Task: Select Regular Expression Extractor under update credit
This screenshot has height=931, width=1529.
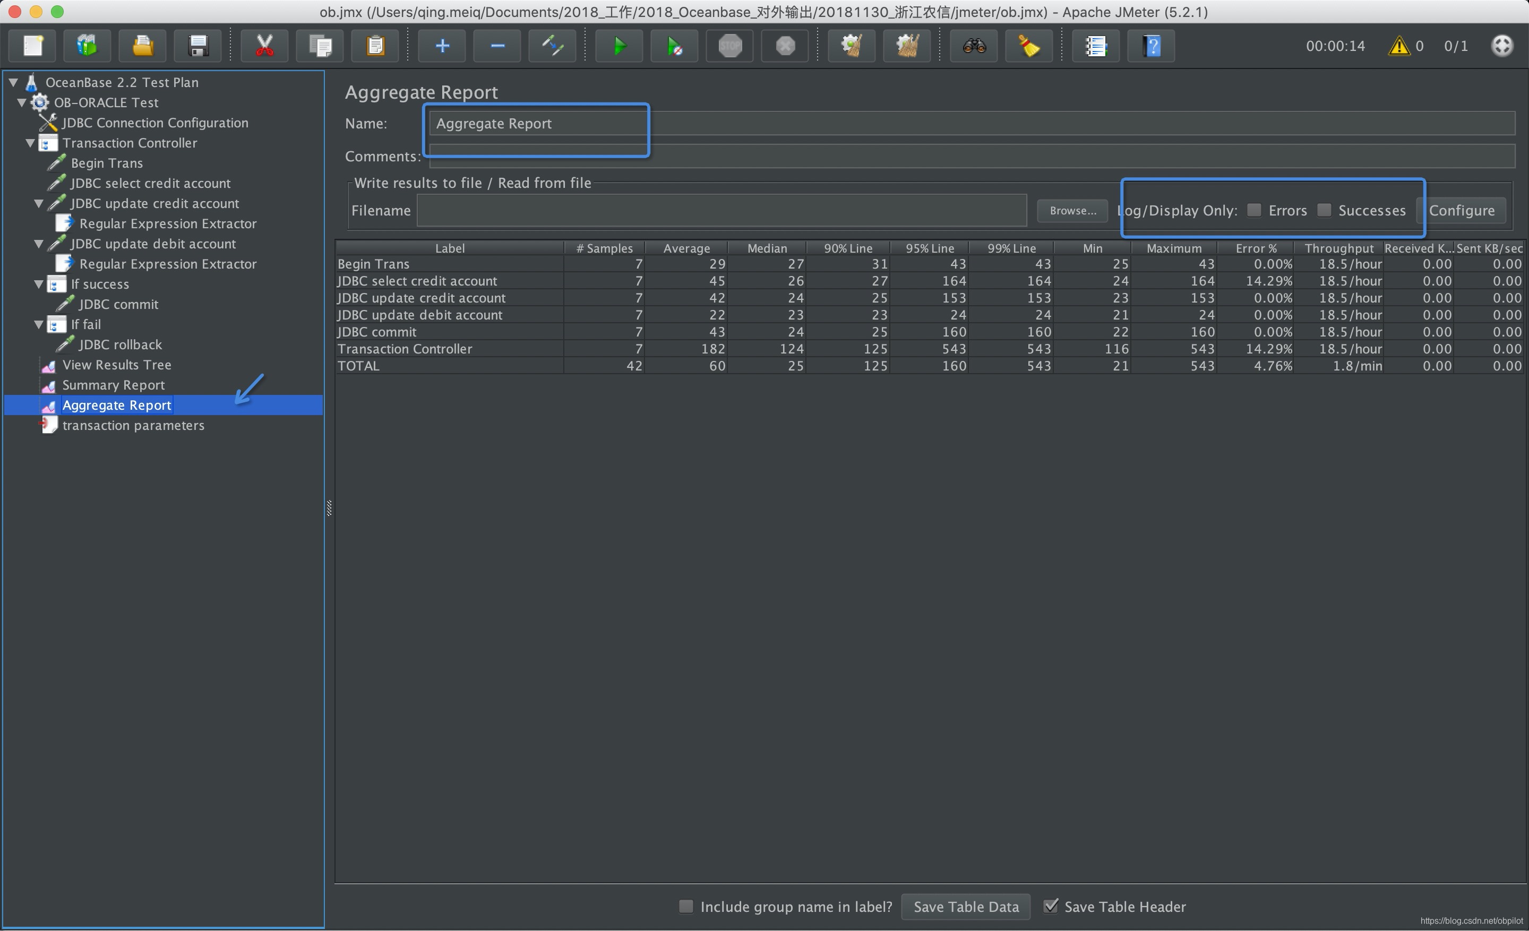Action: (168, 223)
